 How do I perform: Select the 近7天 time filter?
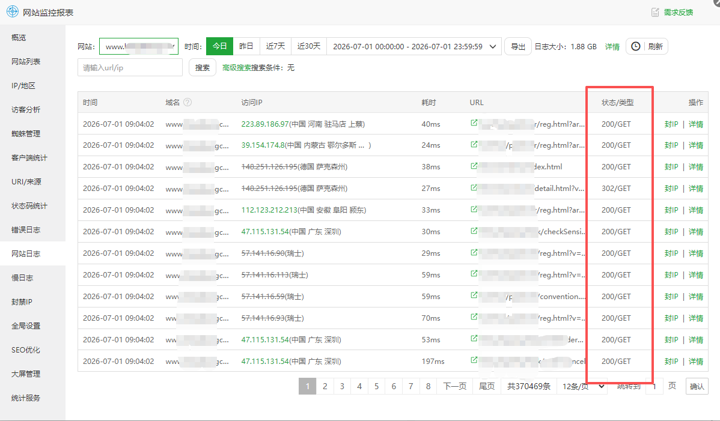coord(275,46)
